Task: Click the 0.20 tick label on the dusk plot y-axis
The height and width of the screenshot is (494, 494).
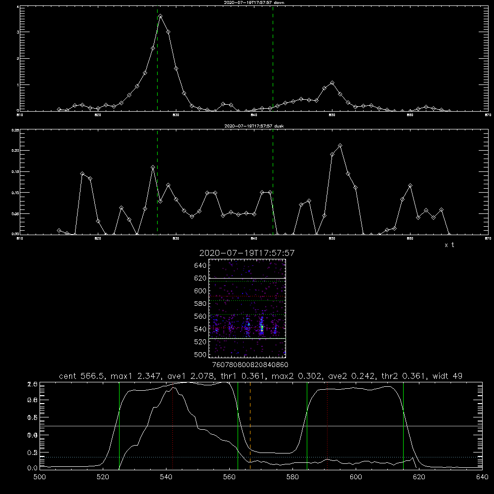Action: point(15,151)
